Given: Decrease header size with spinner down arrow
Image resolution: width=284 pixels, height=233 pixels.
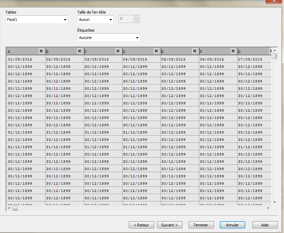Looking at the screenshot, I should (136, 21).
